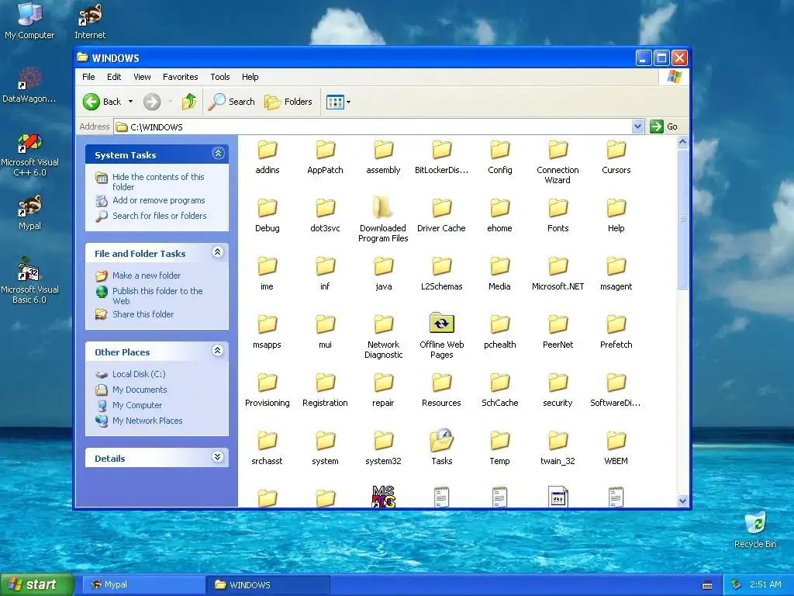Click Hide the contents of this folder
The width and height of the screenshot is (794, 596).
click(158, 182)
